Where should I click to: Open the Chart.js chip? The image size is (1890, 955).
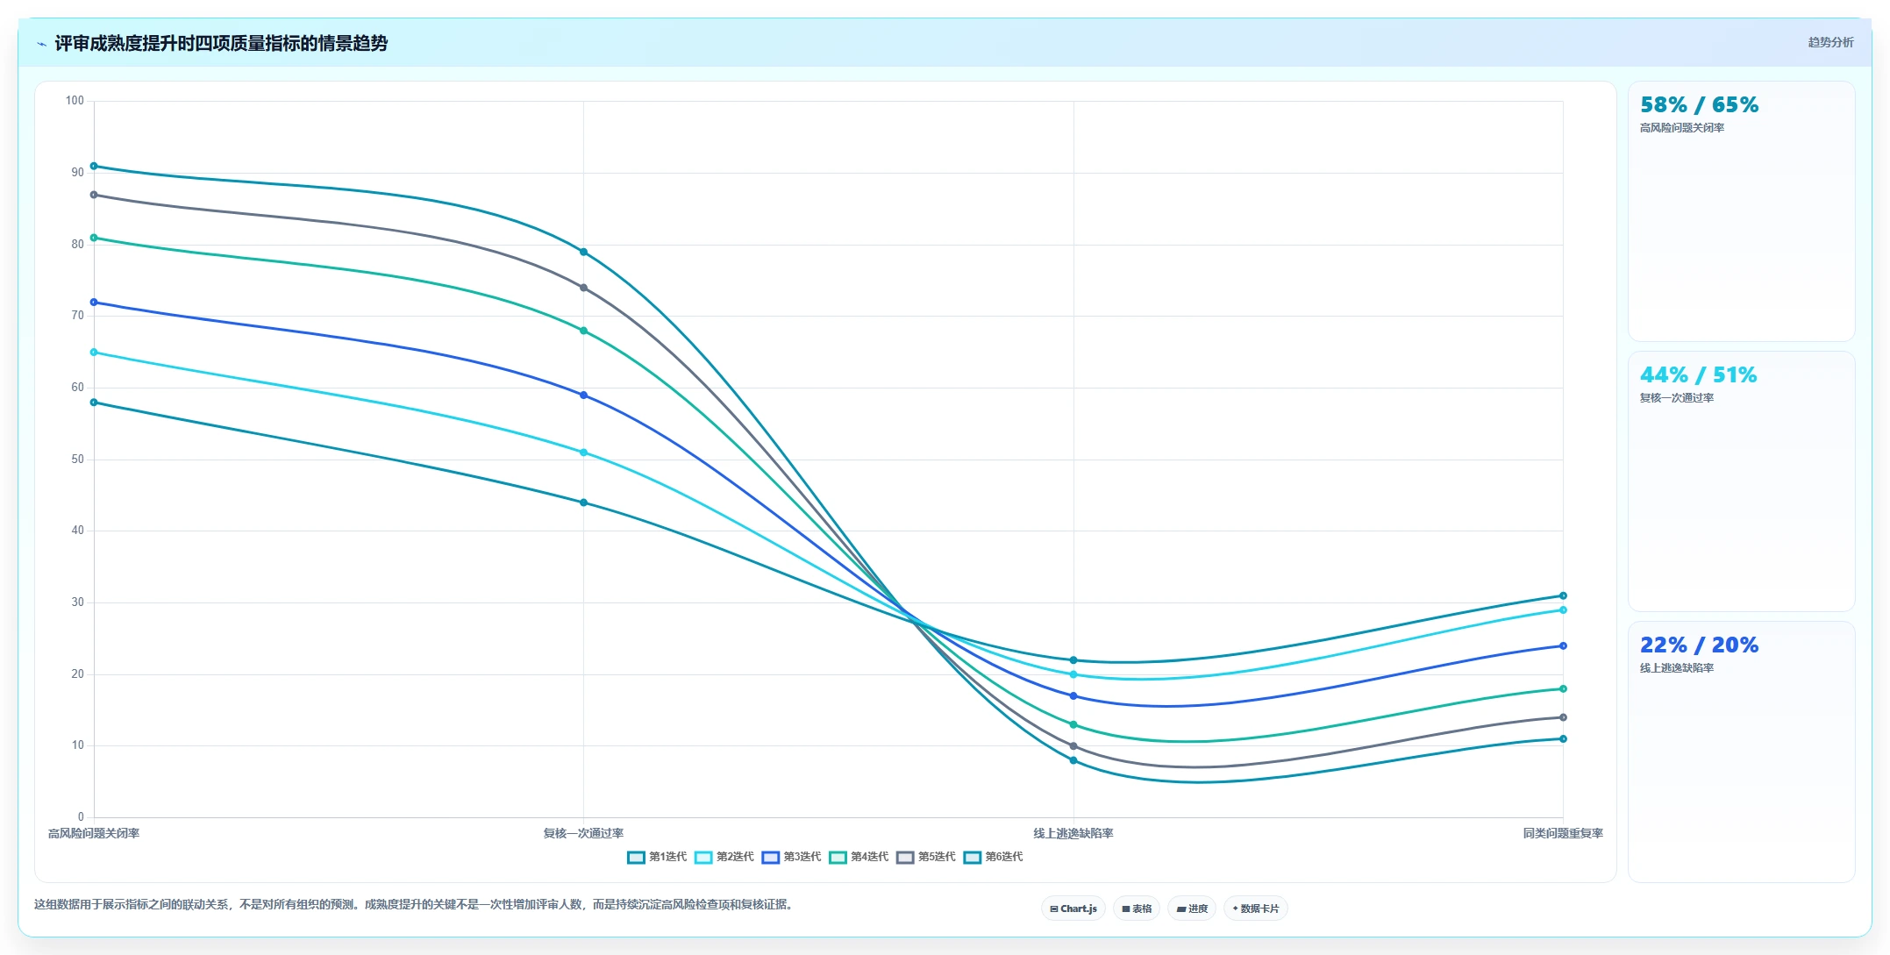(1073, 909)
